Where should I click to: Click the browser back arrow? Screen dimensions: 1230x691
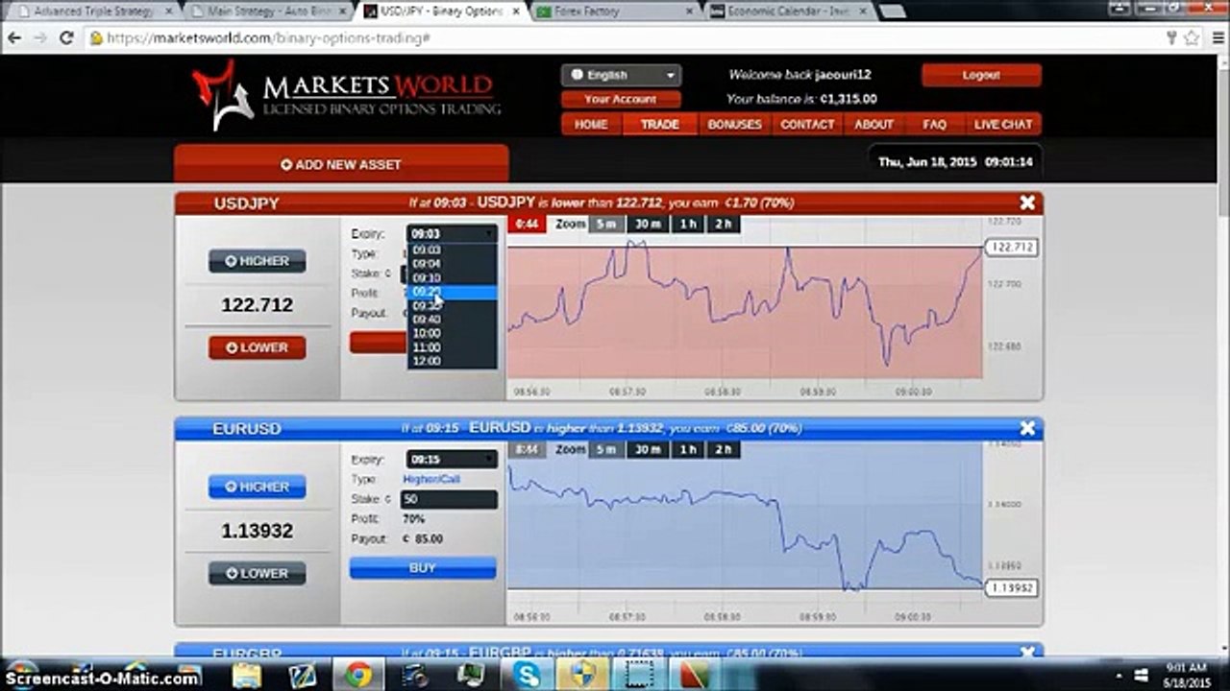[x=14, y=38]
